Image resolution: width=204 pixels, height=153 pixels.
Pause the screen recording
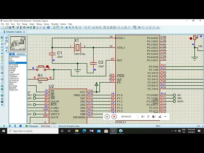[x=107, y=117]
